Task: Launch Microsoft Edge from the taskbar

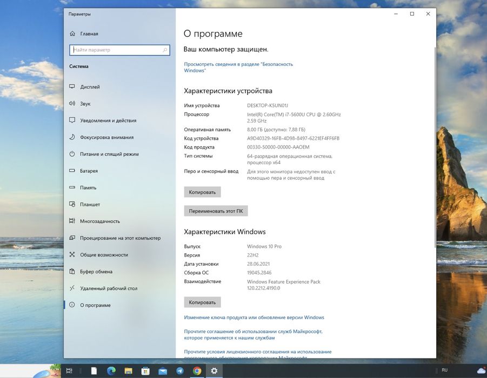Action: pyautogui.click(x=111, y=370)
